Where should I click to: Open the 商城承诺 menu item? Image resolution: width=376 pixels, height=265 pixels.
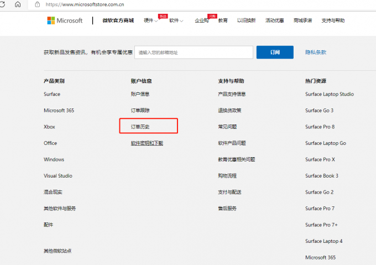click(302, 20)
